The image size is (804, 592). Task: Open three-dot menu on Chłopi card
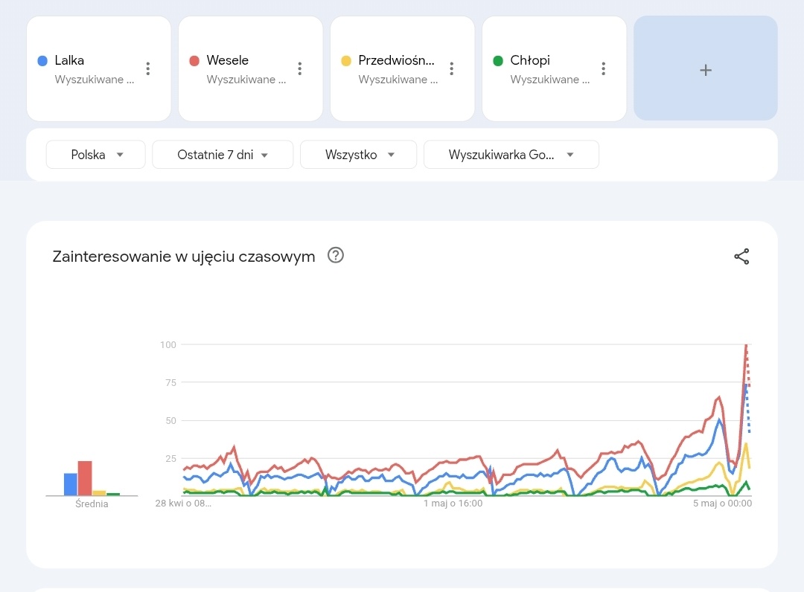click(x=604, y=68)
